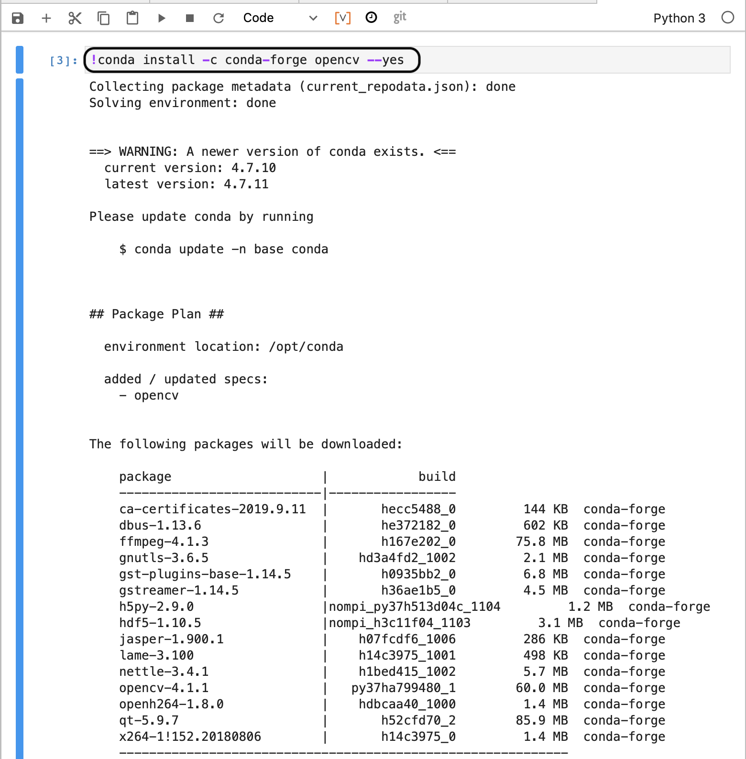Click the clock icon in the toolbar
This screenshot has width=746, height=759.
371,18
